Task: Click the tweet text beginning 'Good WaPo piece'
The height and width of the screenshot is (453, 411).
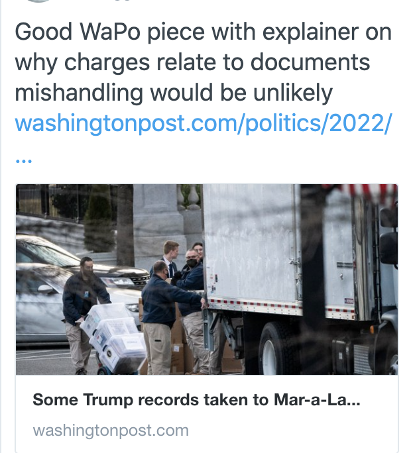Action: tap(204, 62)
